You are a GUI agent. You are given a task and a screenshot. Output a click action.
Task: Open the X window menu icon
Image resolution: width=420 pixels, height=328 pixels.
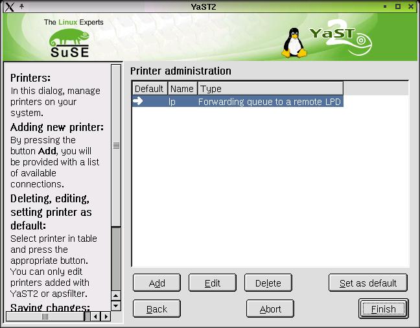(x=8, y=6)
